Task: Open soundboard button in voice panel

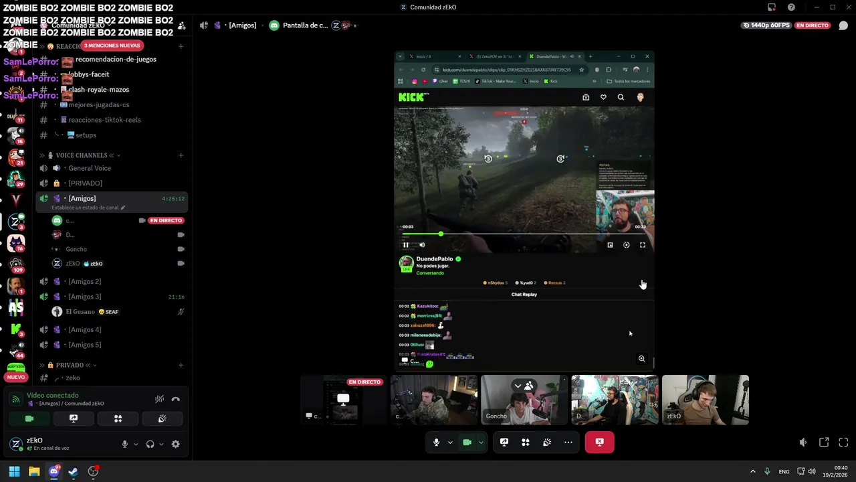Action: tap(162, 418)
